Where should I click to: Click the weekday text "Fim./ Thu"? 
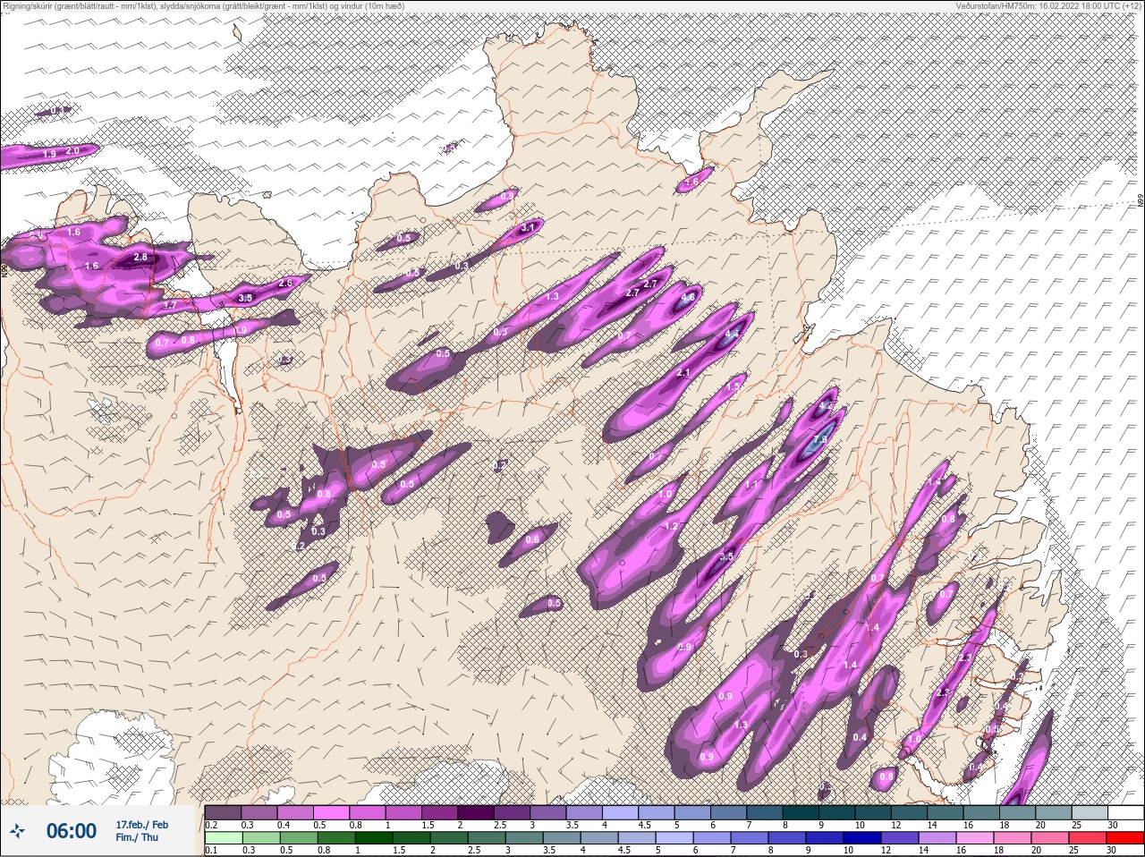pyautogui.click(x=137, y=837)
